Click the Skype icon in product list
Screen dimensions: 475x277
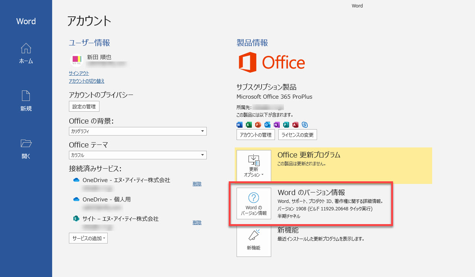305,125
